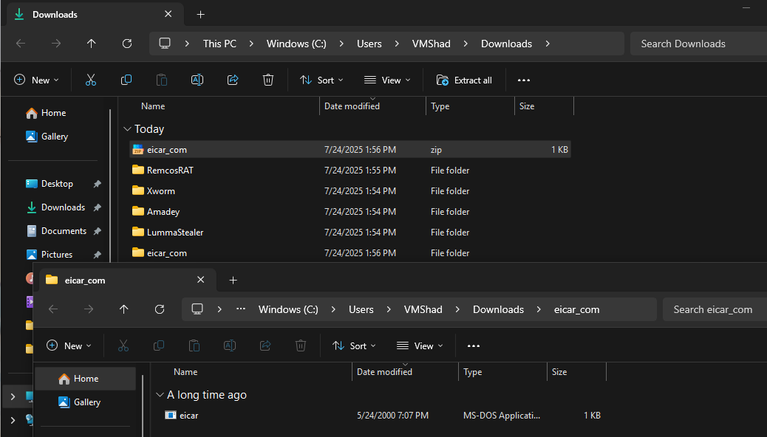The height and width of the screenshot is (437, 767).
Task: Open the See more options menu in Downloads
Action: click(524, 80)
